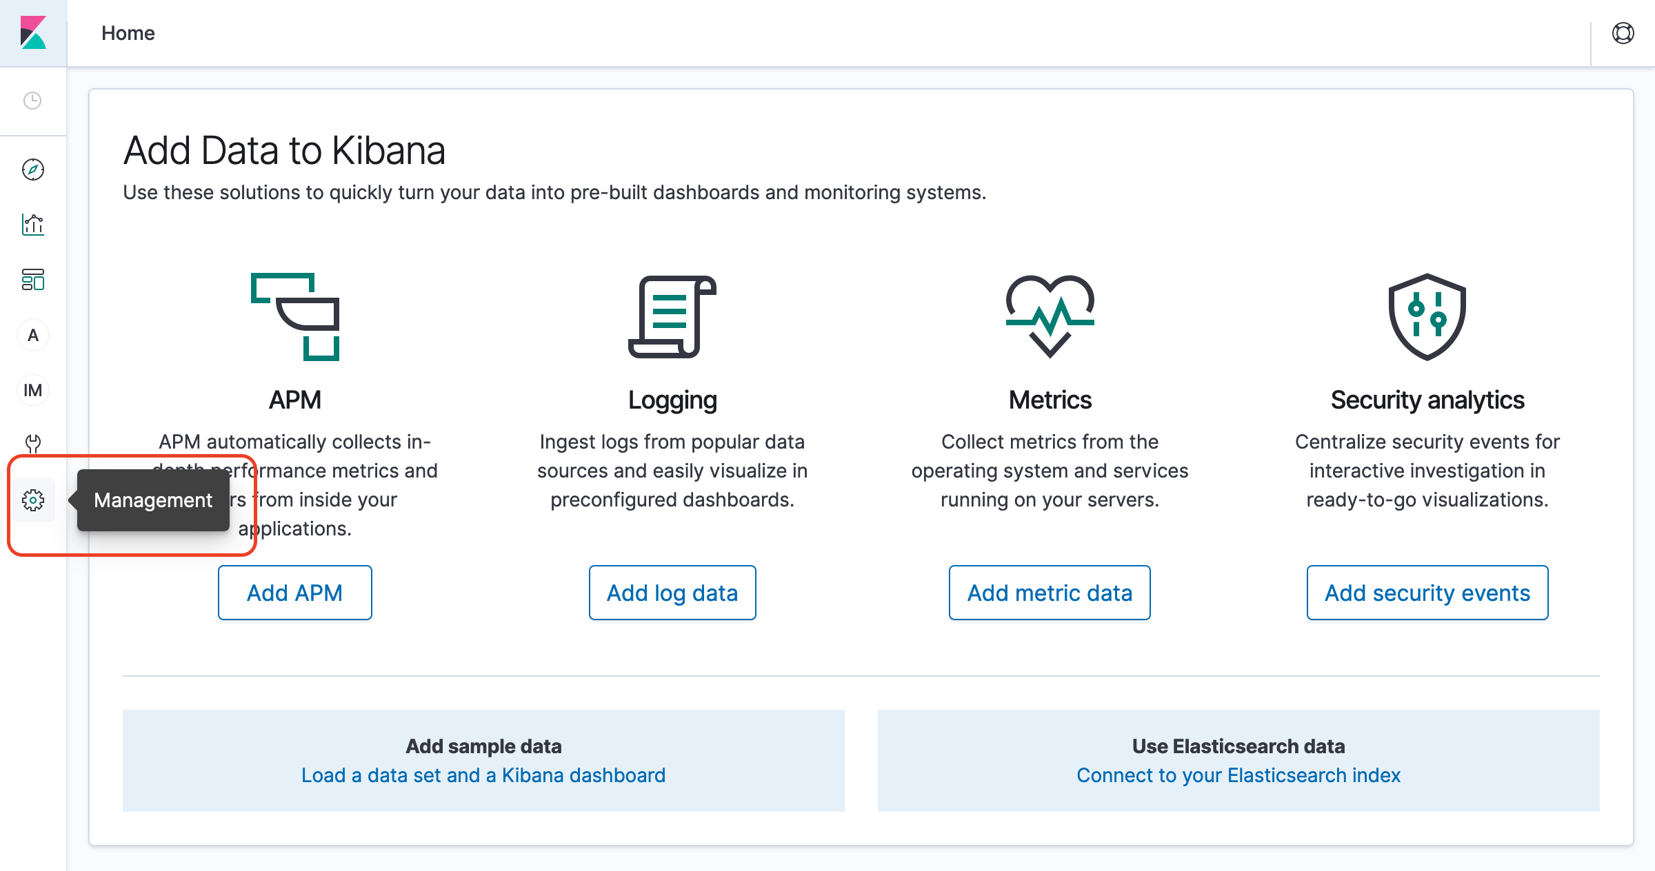The image size is (1655, 871).
Task: Open the help lifebuoy icon
Action: 1623,33
